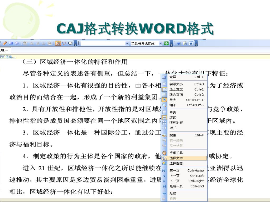This screenshot has width=270, height=202.
Task: Click the greyed strikethrough annotation icon
Action: click(x=32, y=43)
